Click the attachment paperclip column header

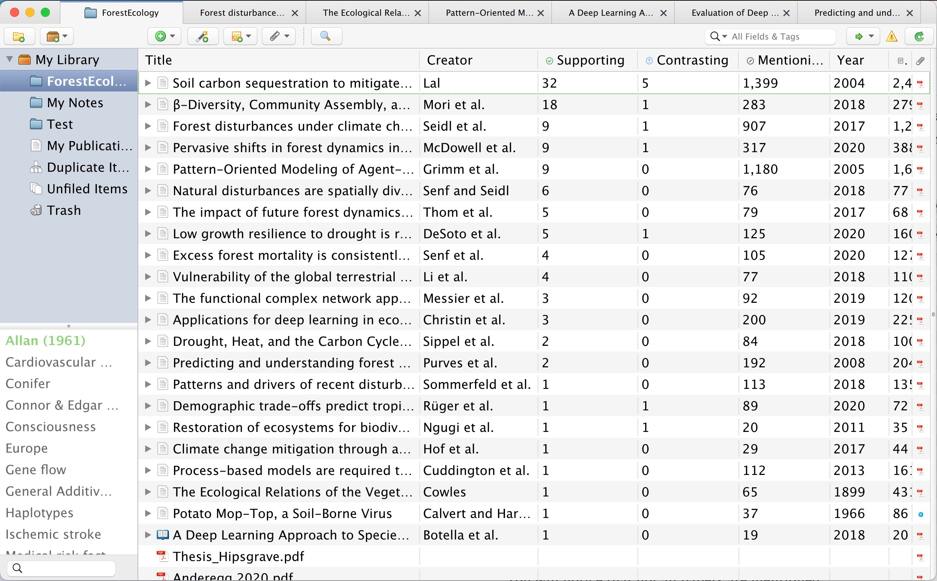point(920,61)
